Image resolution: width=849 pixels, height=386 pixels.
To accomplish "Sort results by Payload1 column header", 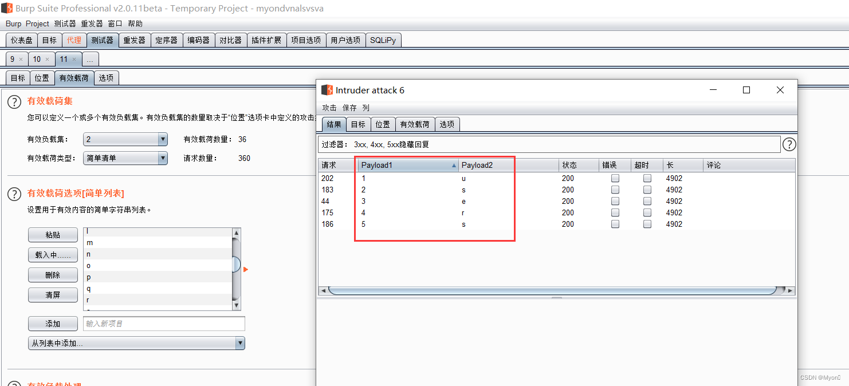I will (408, 165).
